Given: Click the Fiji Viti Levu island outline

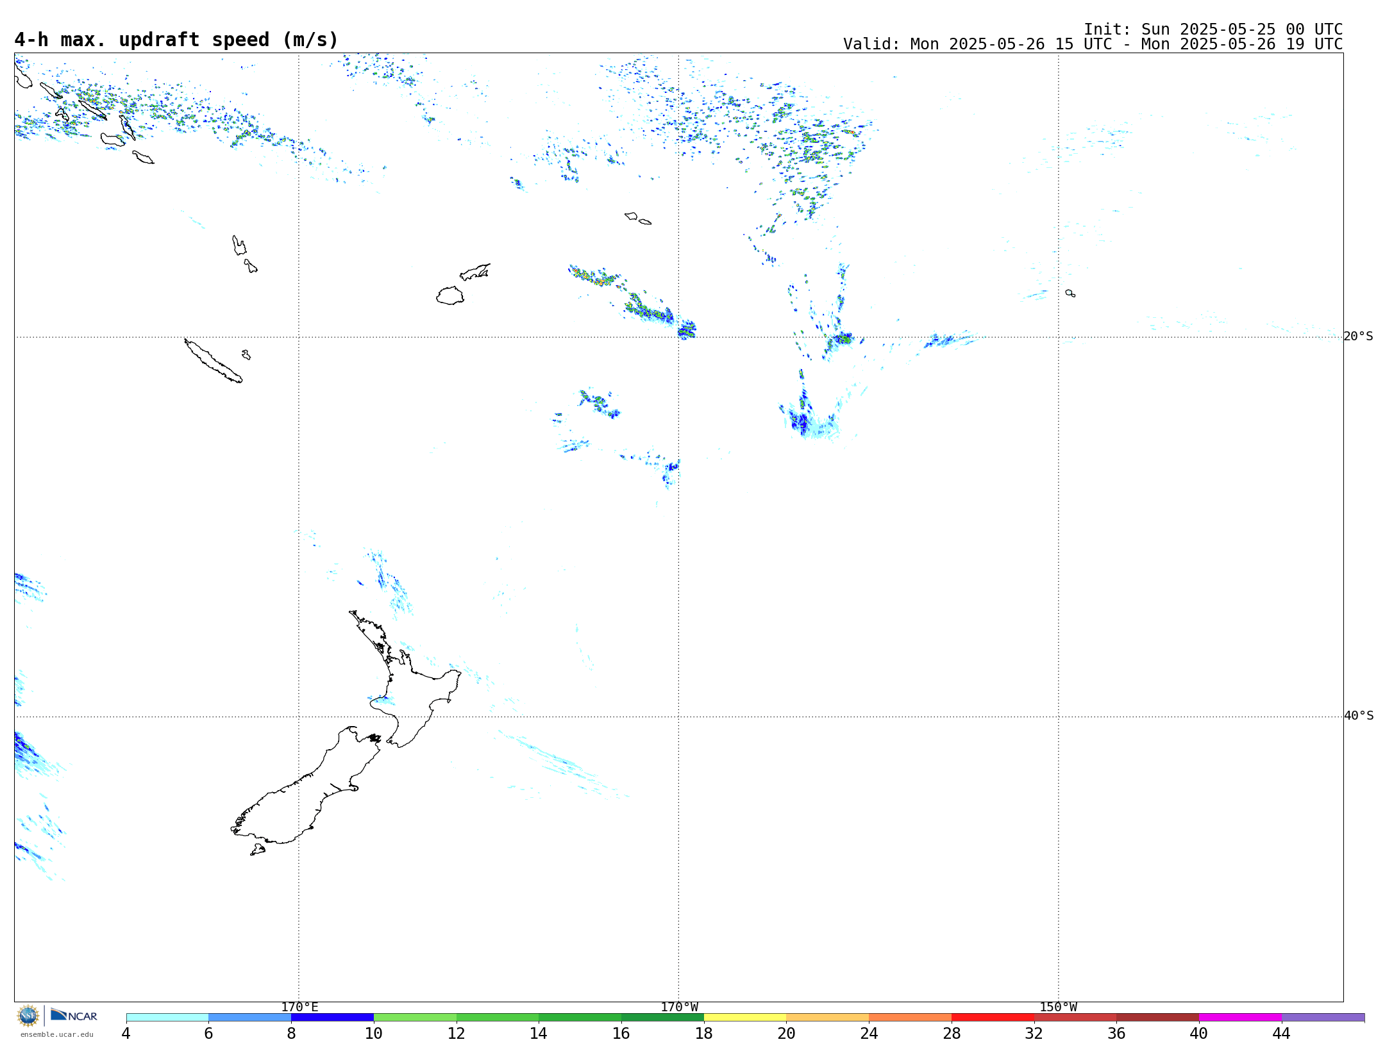Looking at the screenshot, I should pyautogui.click(x=450, y=295).
